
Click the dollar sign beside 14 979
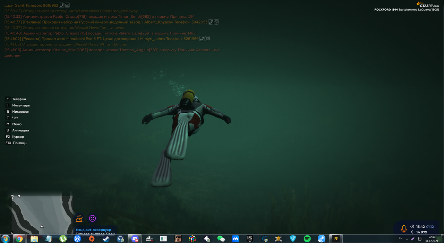point(412,232)
